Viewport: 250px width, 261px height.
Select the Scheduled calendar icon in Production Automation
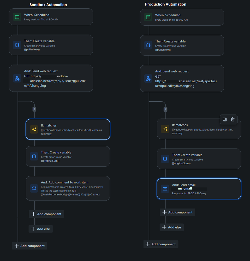[148, 17]
